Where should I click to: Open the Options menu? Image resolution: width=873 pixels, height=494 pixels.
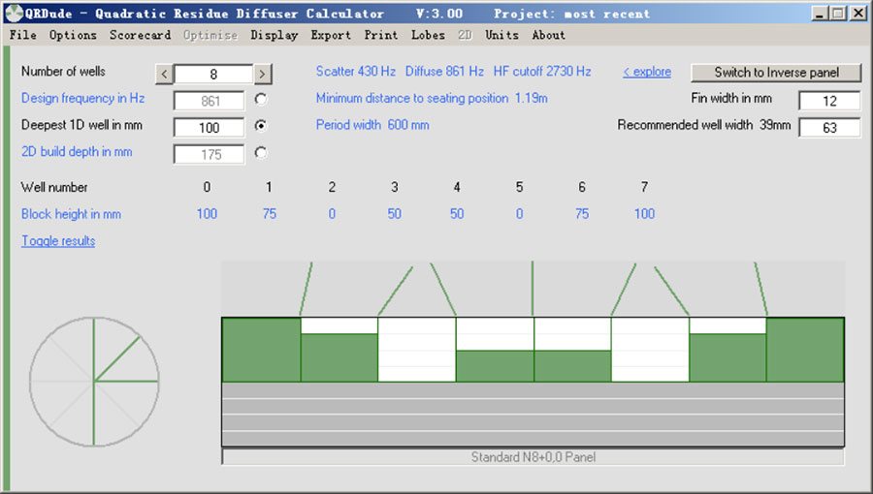pyautogui.click(x=73, y=35)
